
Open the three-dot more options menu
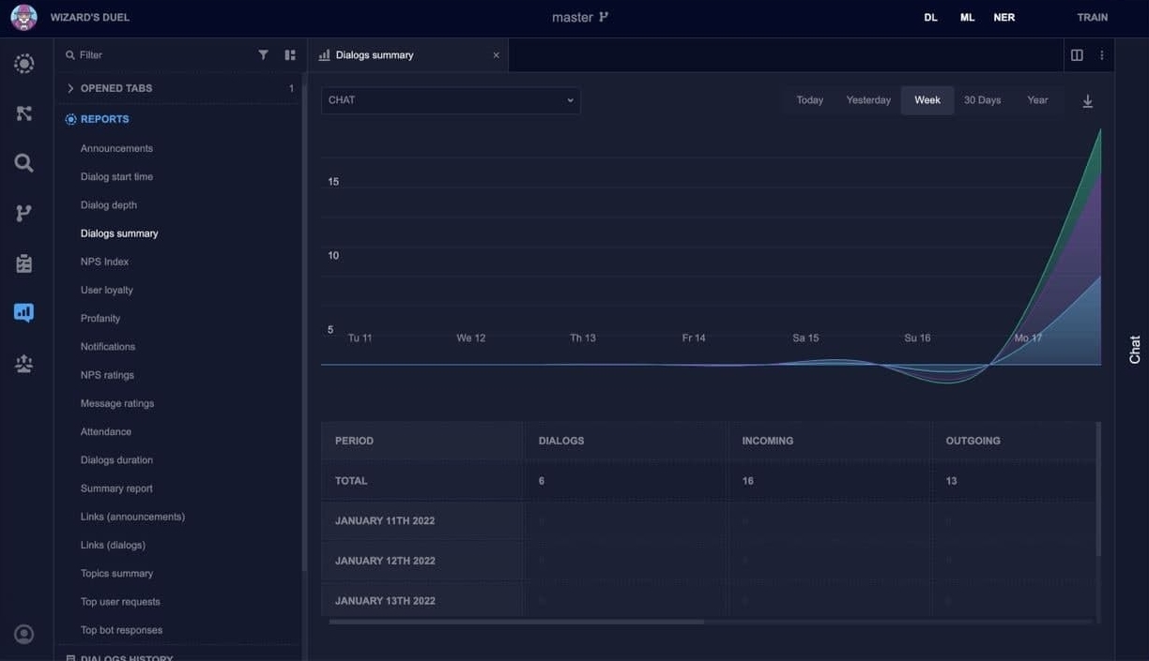(x=1101, y=55)
